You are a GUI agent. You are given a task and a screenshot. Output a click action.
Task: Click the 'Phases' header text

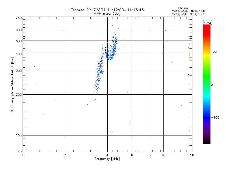[x=183, y=8]
